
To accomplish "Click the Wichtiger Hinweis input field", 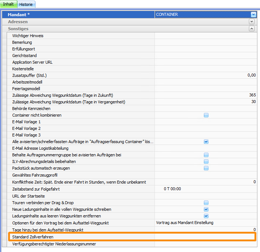I will tap(205, 36).
